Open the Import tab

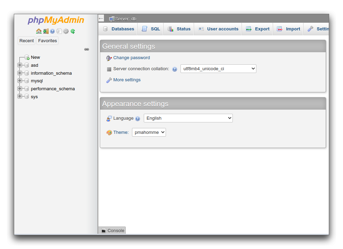[x=288, y=29]
